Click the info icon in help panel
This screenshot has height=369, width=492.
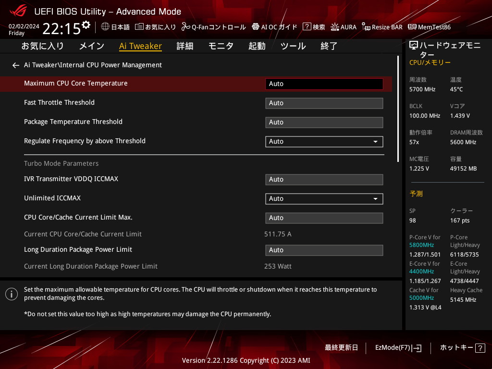tap(12, 294)
